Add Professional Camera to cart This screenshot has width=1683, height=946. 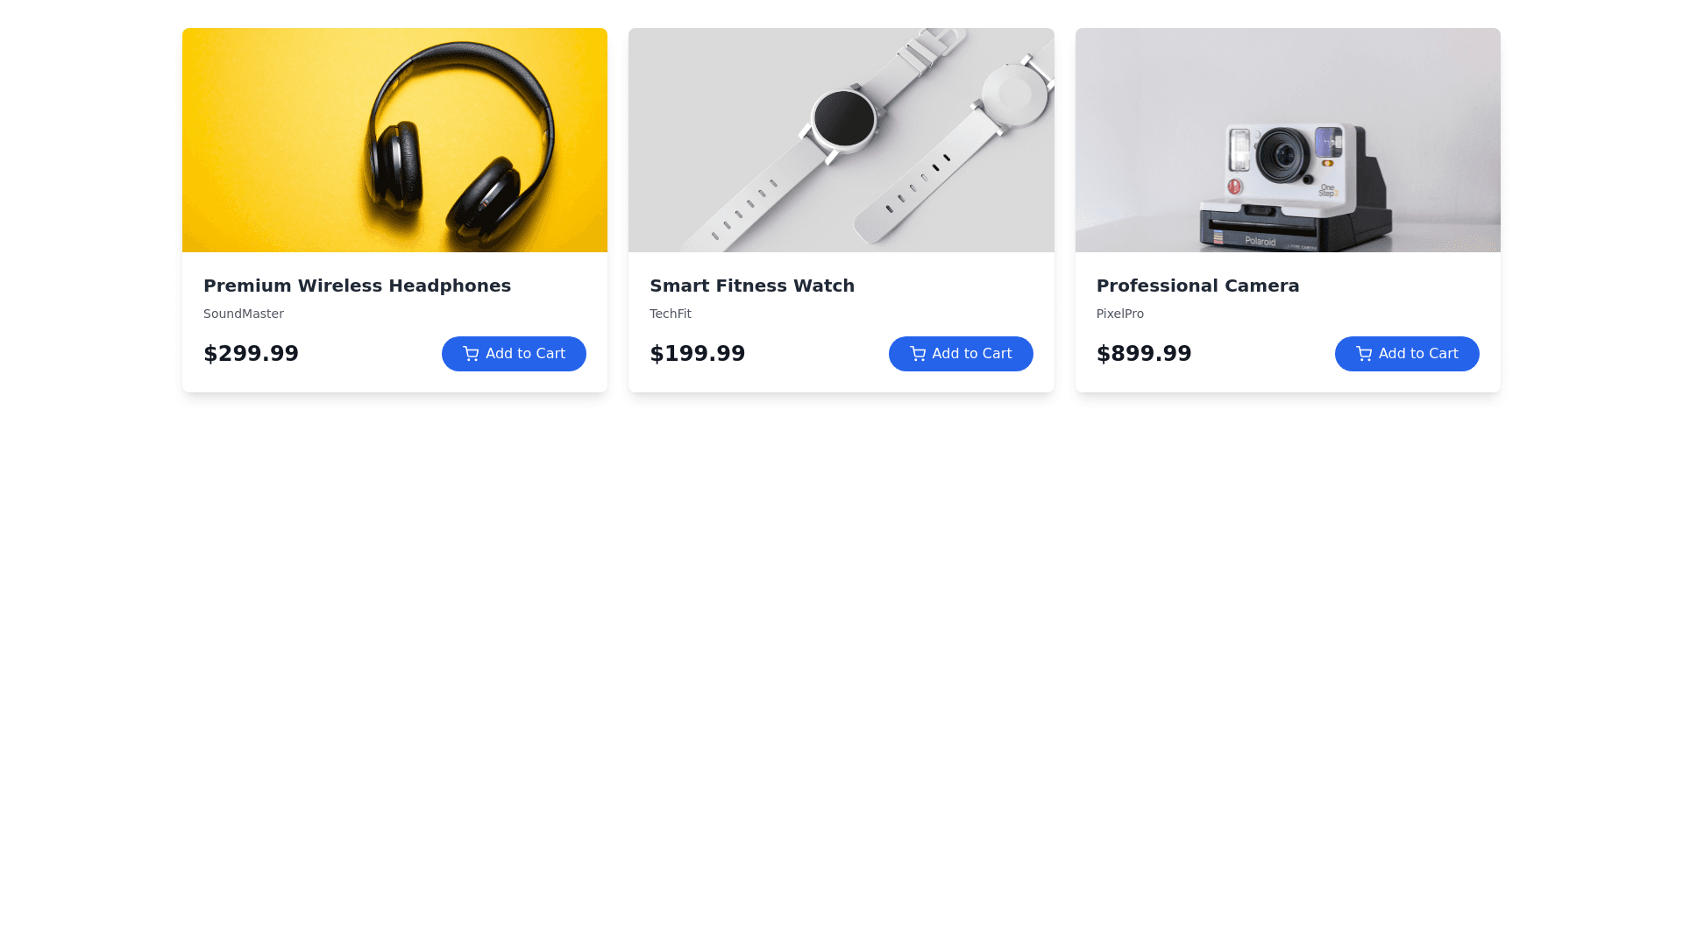coord(1407,354)
